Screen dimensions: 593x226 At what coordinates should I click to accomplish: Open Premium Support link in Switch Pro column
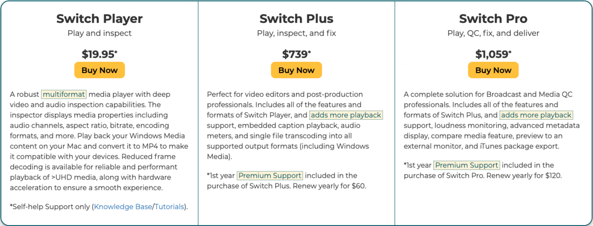(467, 165)
